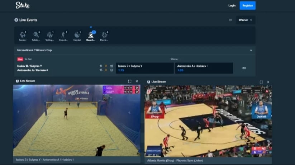Viewport: 295px width, 165px height.
Task: Bet on Antonenko A / Horiaiev I odds
Action: (x=204, y=68)
